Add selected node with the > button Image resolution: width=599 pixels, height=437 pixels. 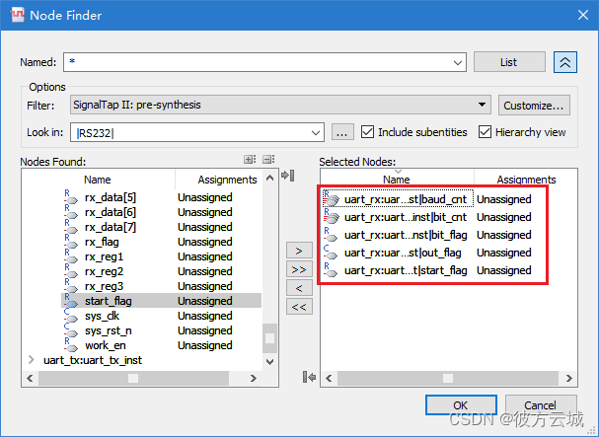click(299, 251)
